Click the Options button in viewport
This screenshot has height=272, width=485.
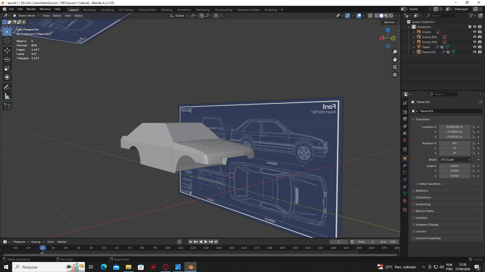point(391,22)
